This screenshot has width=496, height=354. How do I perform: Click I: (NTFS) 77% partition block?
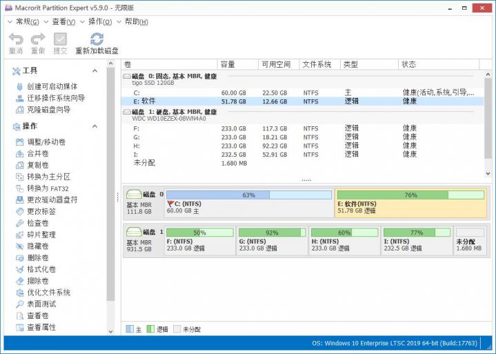click(x=417, y=240)
